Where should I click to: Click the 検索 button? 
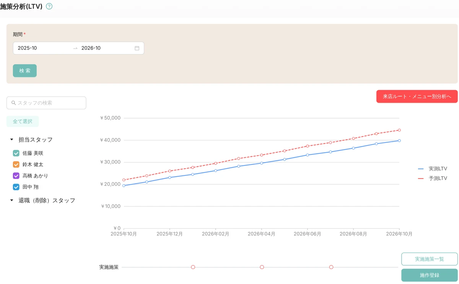click(x=25, y=71)
